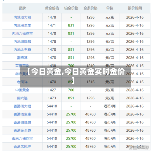Select gold price 1438 in 菜百首饰 row
Viewport: 152px width, 153px height.
click(52, 66)
